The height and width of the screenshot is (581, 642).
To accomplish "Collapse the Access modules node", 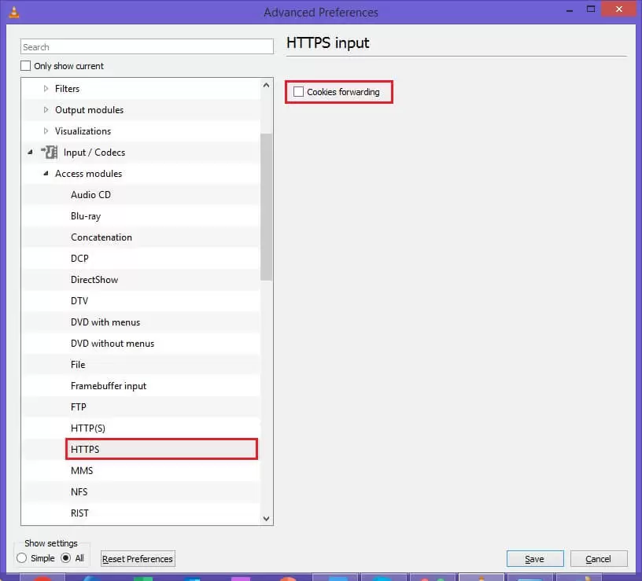I will pyautogui.click(x=46, y=174).
